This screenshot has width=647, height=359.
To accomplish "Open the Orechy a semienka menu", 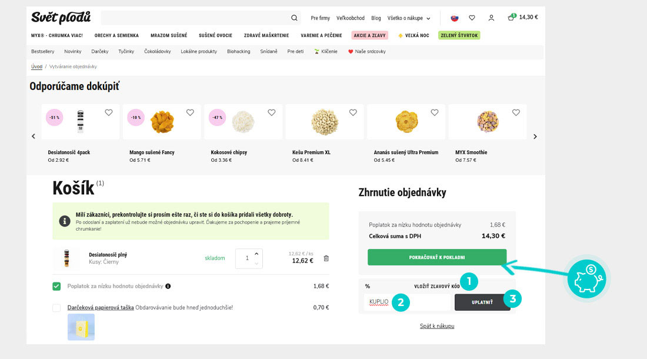I will coord(116,35).
